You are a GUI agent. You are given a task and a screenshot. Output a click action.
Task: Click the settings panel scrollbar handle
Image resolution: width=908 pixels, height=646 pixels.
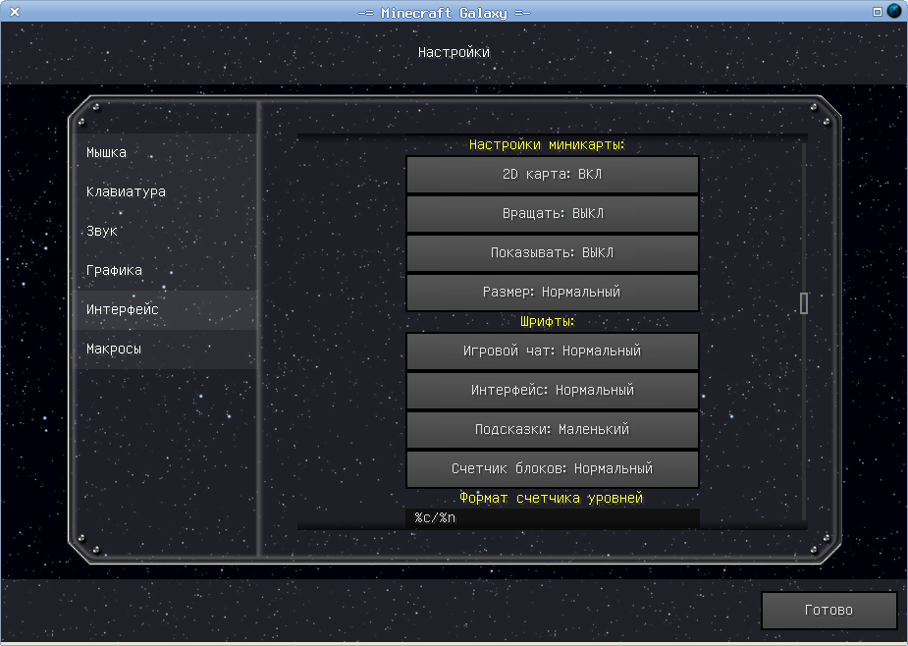(x=804, y=303)
